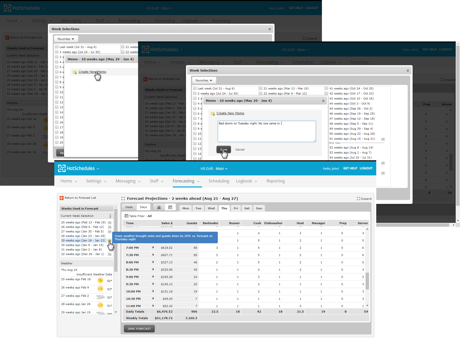Expand the 11:00 PM row arrow
Image resolution: width=460 pixels, height=346 pixels.
[x=153, y=306]
